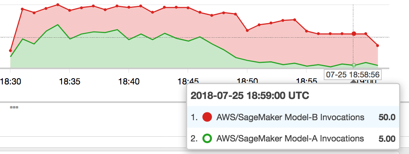This screenshot has height=154, width=409.
Task: Click the 18:35 time axis label
Action: pyautogui.click(x=69, y=82)
